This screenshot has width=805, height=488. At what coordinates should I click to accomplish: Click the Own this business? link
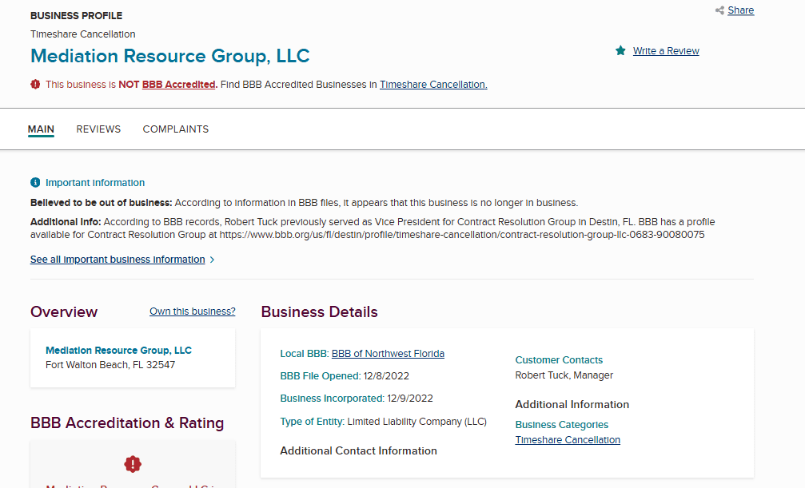coord(193,311)
